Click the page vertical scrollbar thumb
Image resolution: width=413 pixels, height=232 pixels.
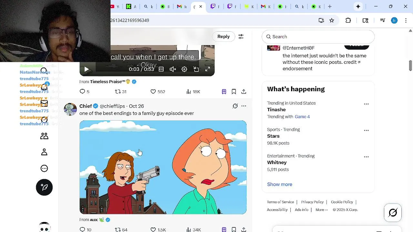[410, 65]
